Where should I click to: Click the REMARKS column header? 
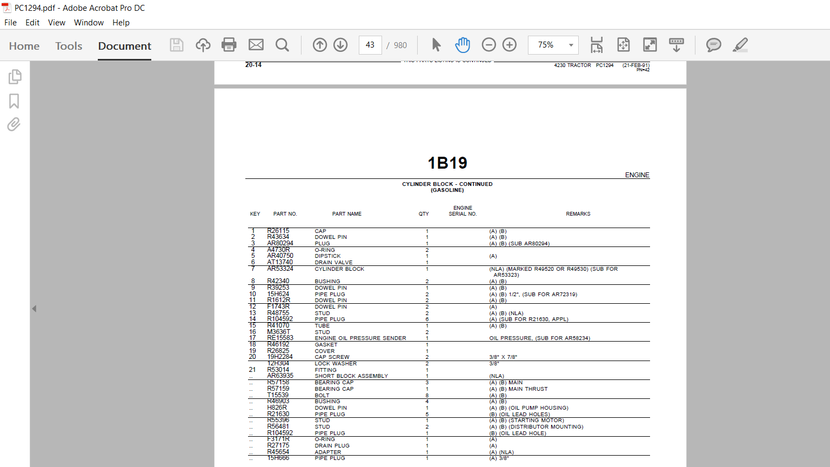pyautogui.click(x=578, y=214)
